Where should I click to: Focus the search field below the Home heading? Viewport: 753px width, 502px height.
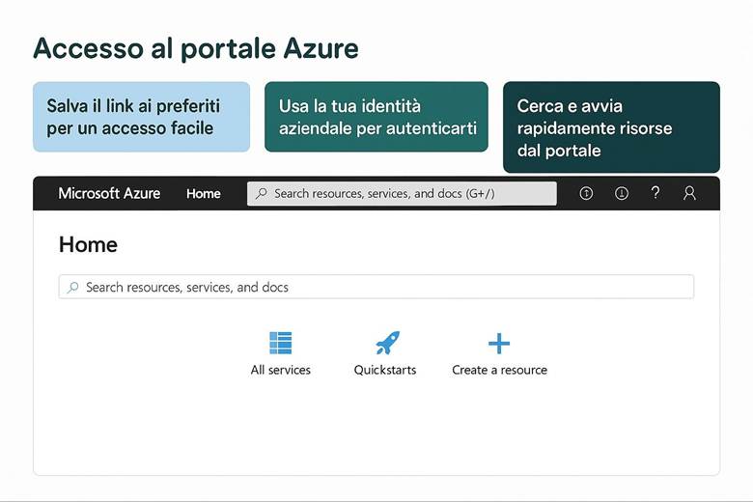376,287
